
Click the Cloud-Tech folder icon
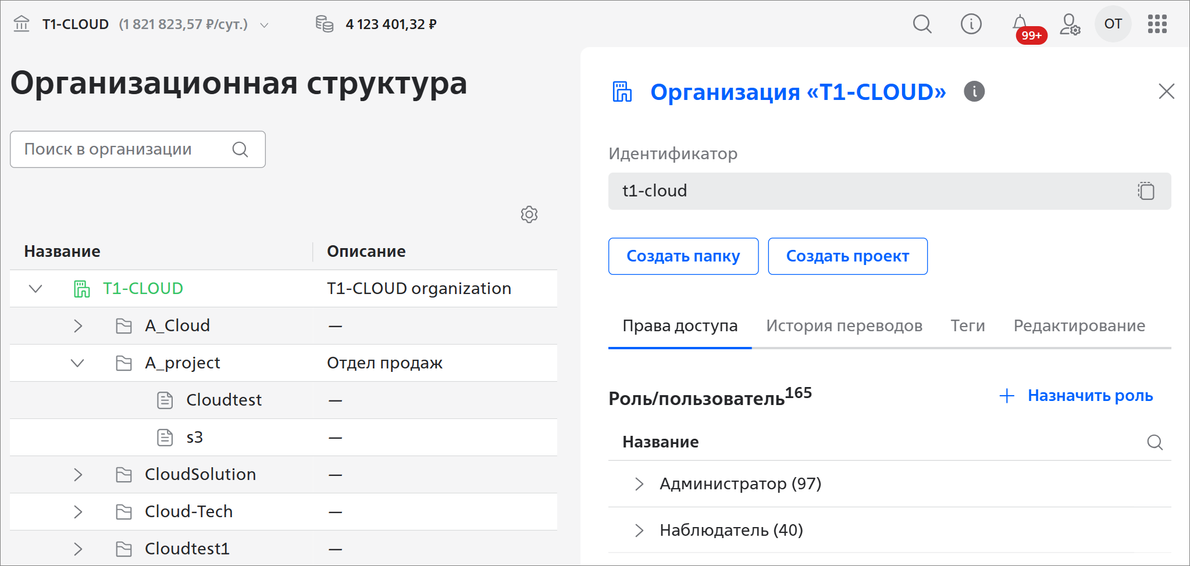[123, 512]
